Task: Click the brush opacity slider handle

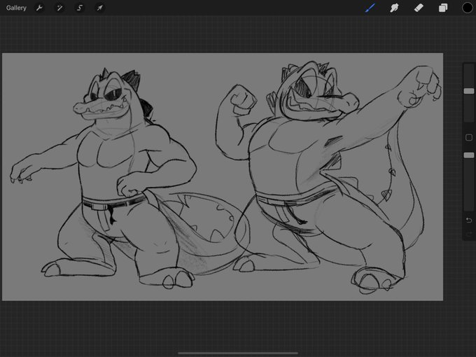Action: pos(469,155)
